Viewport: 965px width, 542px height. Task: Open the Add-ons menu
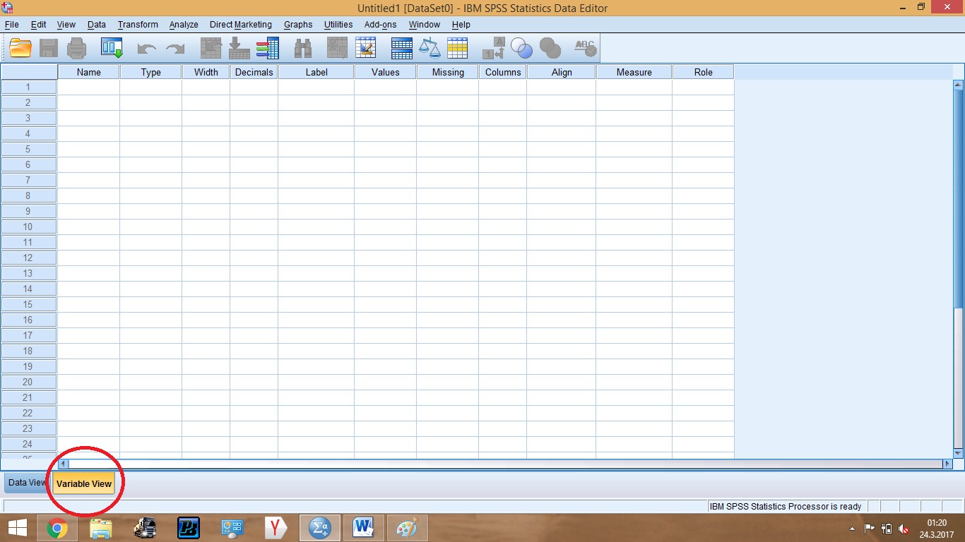click(x=381, y=25)
